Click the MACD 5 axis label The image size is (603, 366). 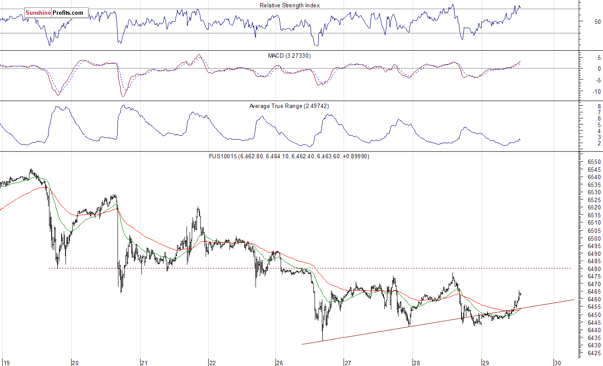[x=599, y=57]
